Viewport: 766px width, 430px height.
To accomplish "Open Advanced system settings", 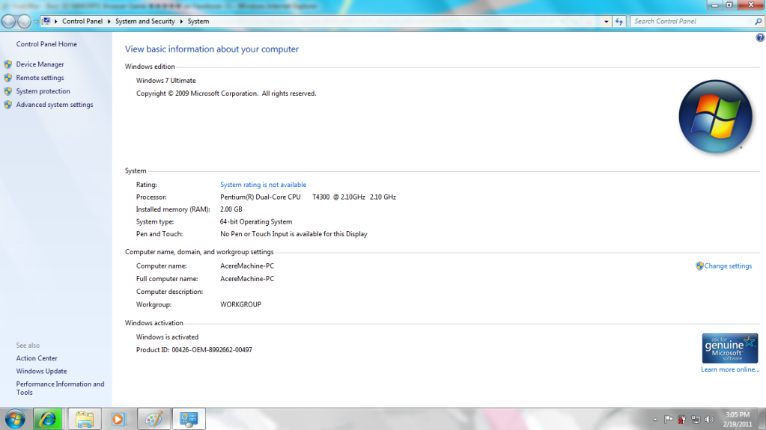I will [x=54, y=105].
